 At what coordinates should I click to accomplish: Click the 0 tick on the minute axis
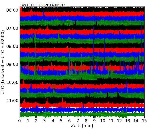(x=20, y=121)
